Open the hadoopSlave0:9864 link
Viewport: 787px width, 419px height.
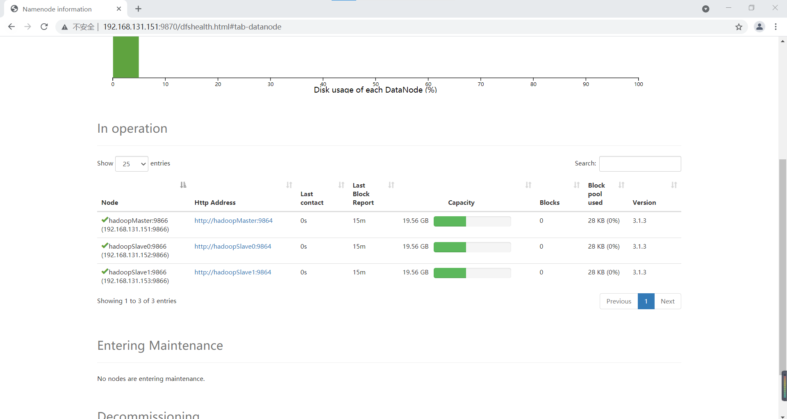233,246
